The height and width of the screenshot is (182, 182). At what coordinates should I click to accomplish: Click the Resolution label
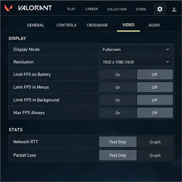(x=24, y=62)
